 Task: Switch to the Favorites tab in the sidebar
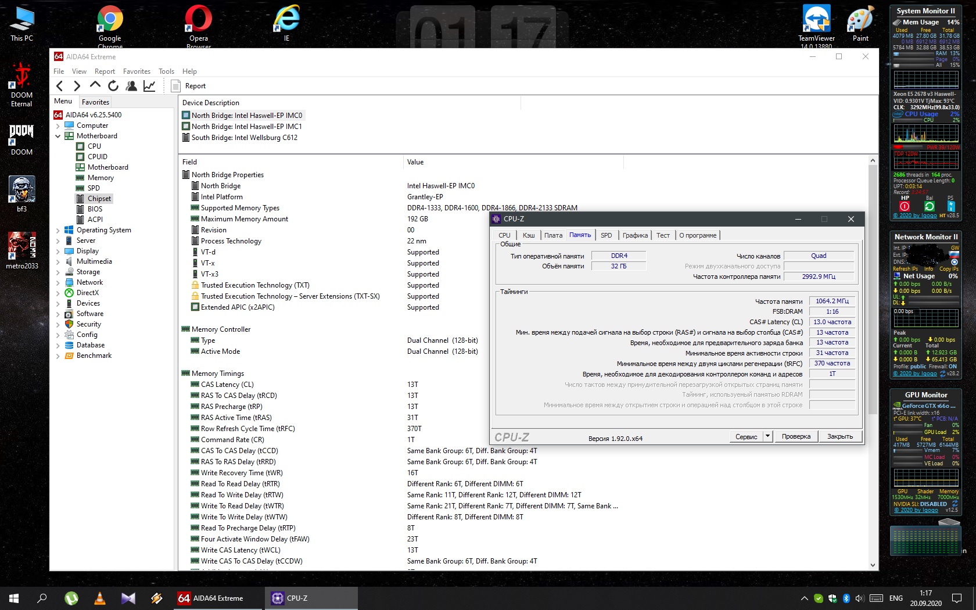pos(95,102)
